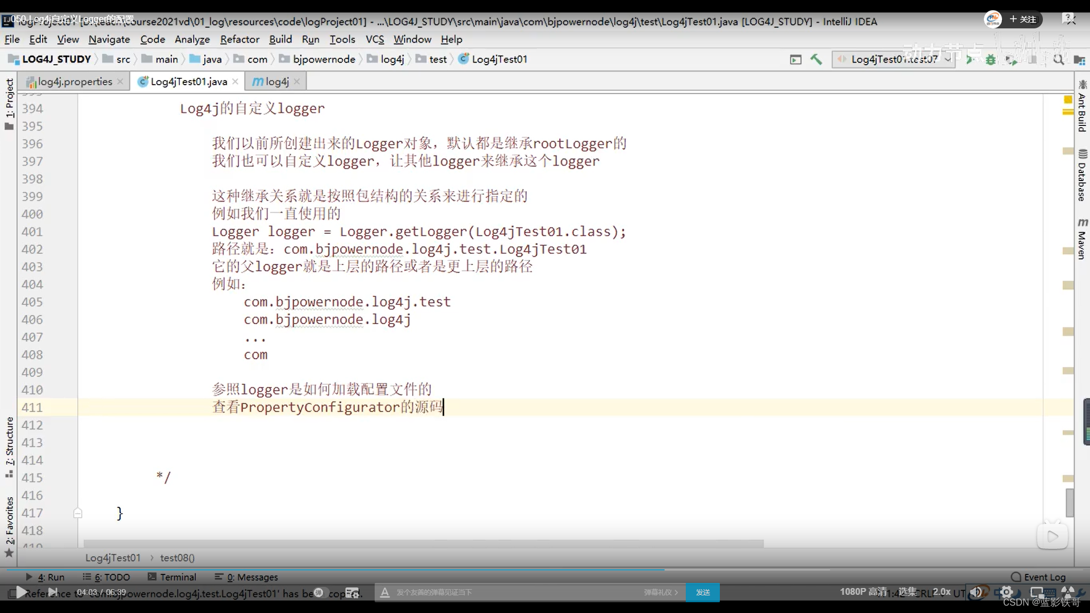Click test08() in the bottom editor breadcrumb
The width and height of the screenshot is (1090, 613).
(x=177, y=558)
